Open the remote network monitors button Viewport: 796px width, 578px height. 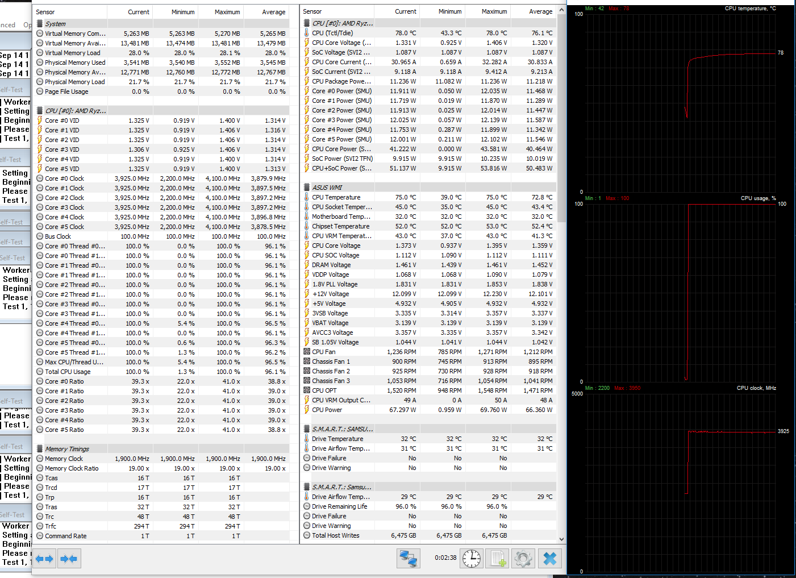tap(408, 558)
